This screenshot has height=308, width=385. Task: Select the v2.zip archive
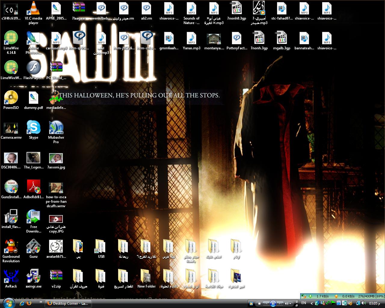[56, 279]
